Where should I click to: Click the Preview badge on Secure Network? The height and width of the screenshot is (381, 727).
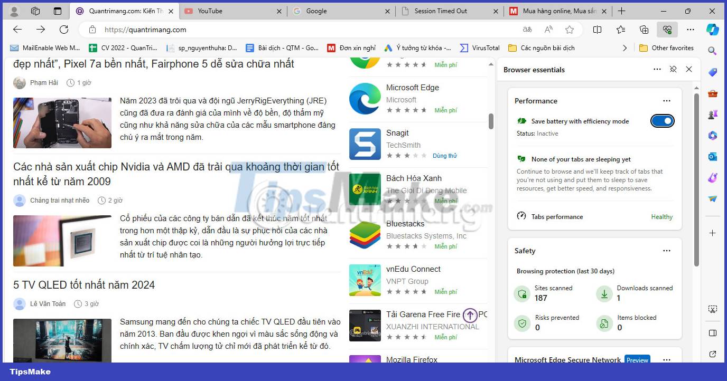tap(637, 360)
